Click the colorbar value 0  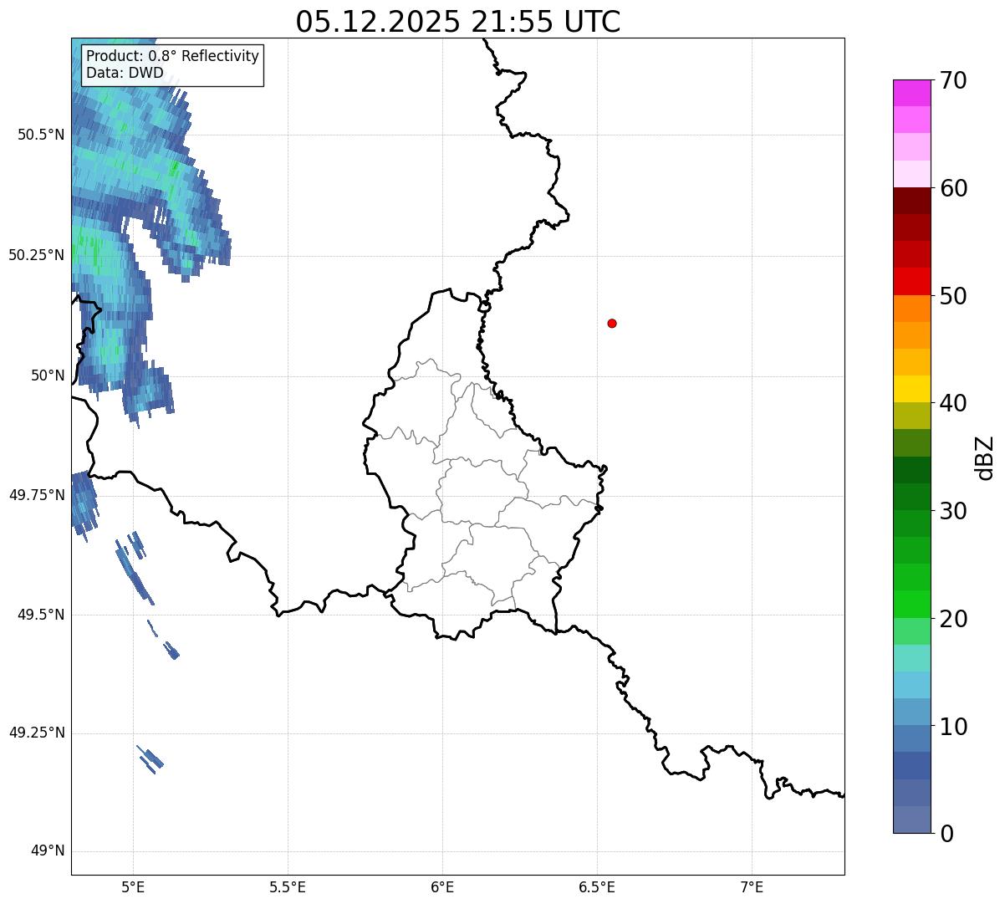946,834
